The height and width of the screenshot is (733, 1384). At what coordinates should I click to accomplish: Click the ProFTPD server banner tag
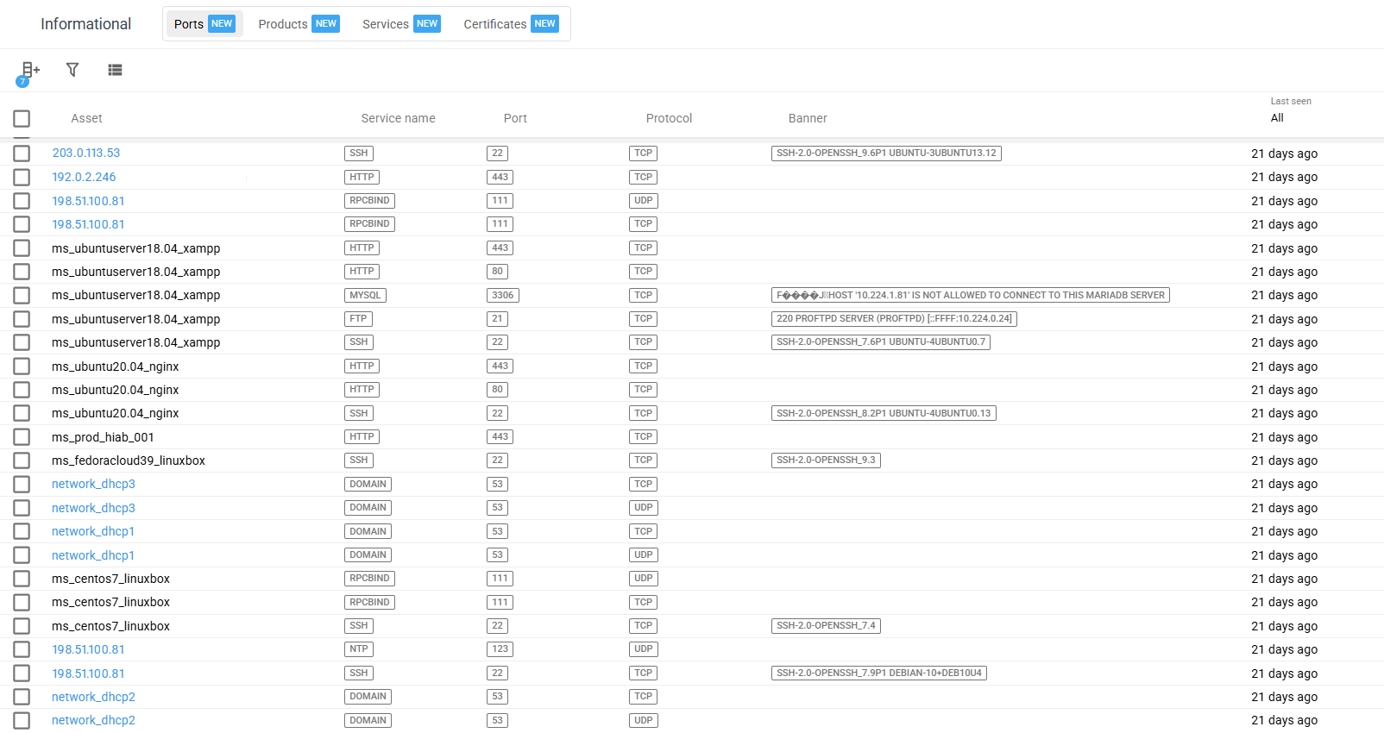894,319
